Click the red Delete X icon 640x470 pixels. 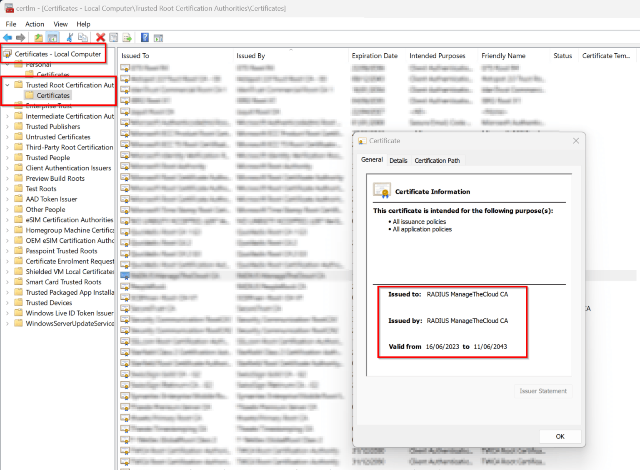point(100,37)
